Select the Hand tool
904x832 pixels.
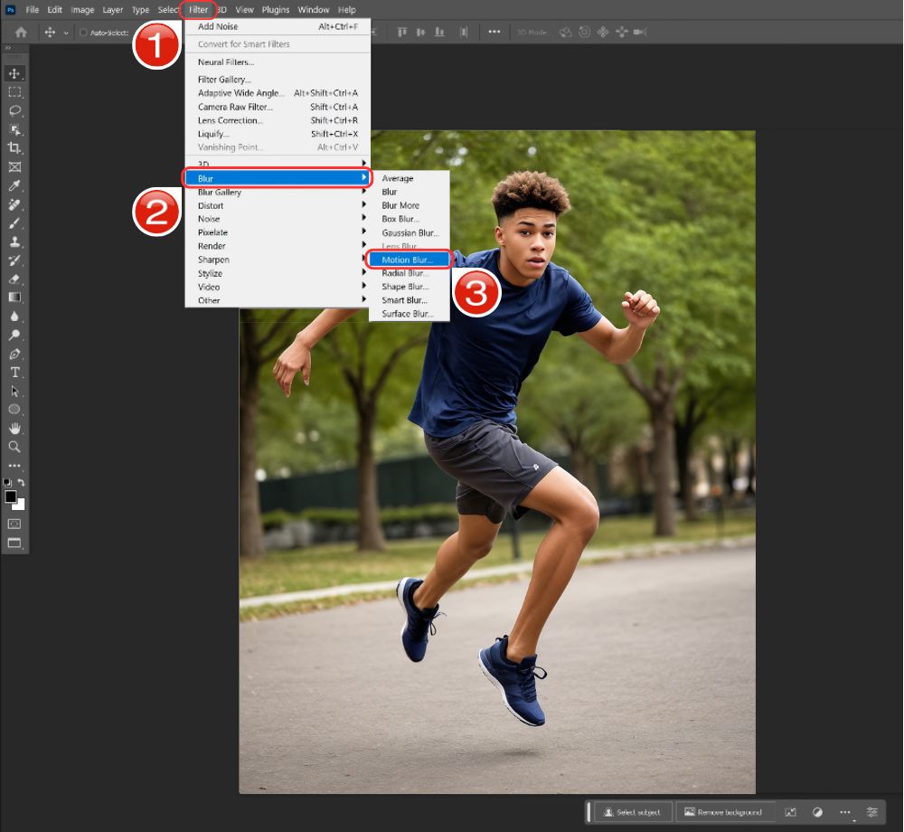pyautogui.click(x=14, y=428)
